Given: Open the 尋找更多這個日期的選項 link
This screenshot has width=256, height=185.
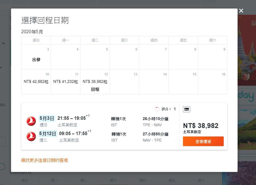Looking at the screenshot, I should (x=44, y=160).
